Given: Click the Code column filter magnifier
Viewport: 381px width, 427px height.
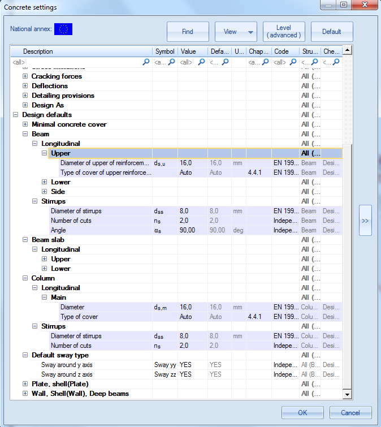Looking at the screenshot, I should 293,62.
